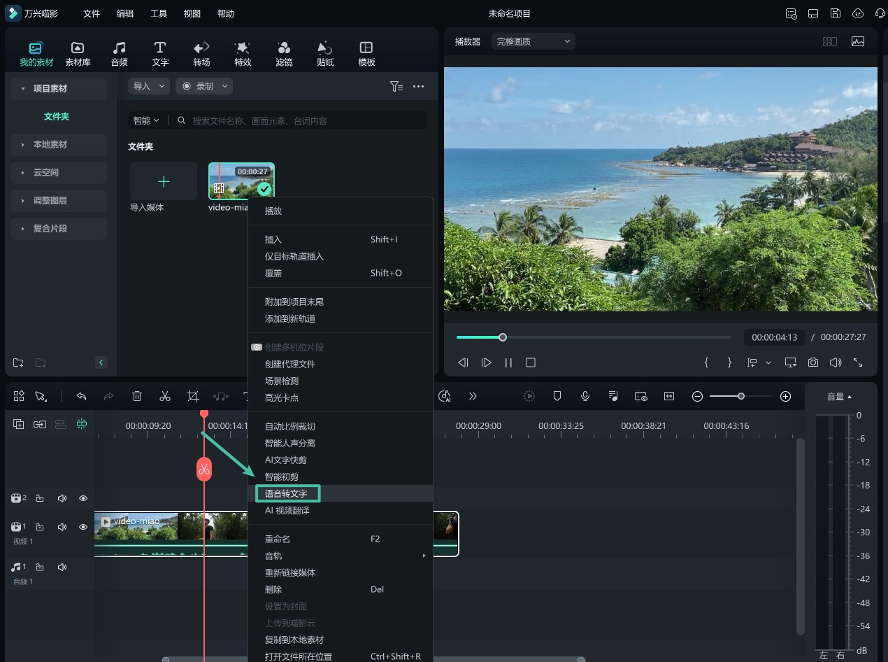Open the 贴纸 stickers library
Screen dimensions: 888x662
click(x=325, y=54)
